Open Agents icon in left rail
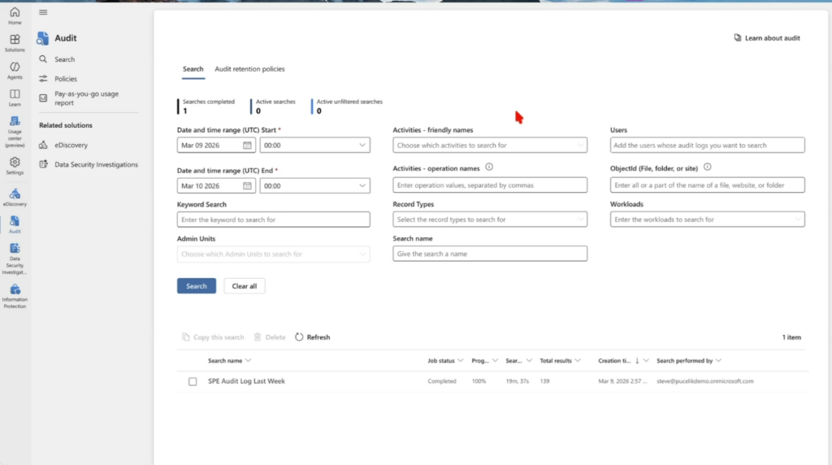The image size is (832, 465). (x=15, y=68)
